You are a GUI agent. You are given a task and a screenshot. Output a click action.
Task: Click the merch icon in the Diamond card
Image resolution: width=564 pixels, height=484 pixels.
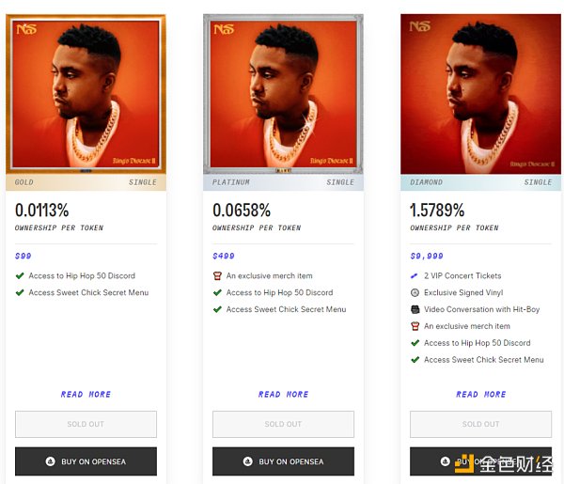coord(415,326)
